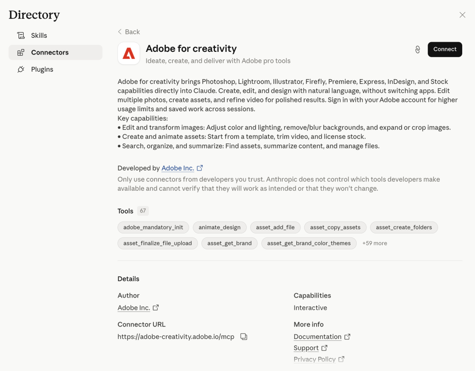Open the Documentation link
This screenshot has width=475, height=371.
click(317, 337)
